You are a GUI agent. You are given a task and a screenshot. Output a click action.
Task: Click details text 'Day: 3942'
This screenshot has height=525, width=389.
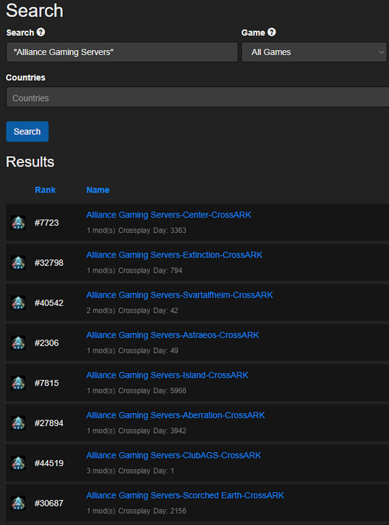[x=170, y=431]
